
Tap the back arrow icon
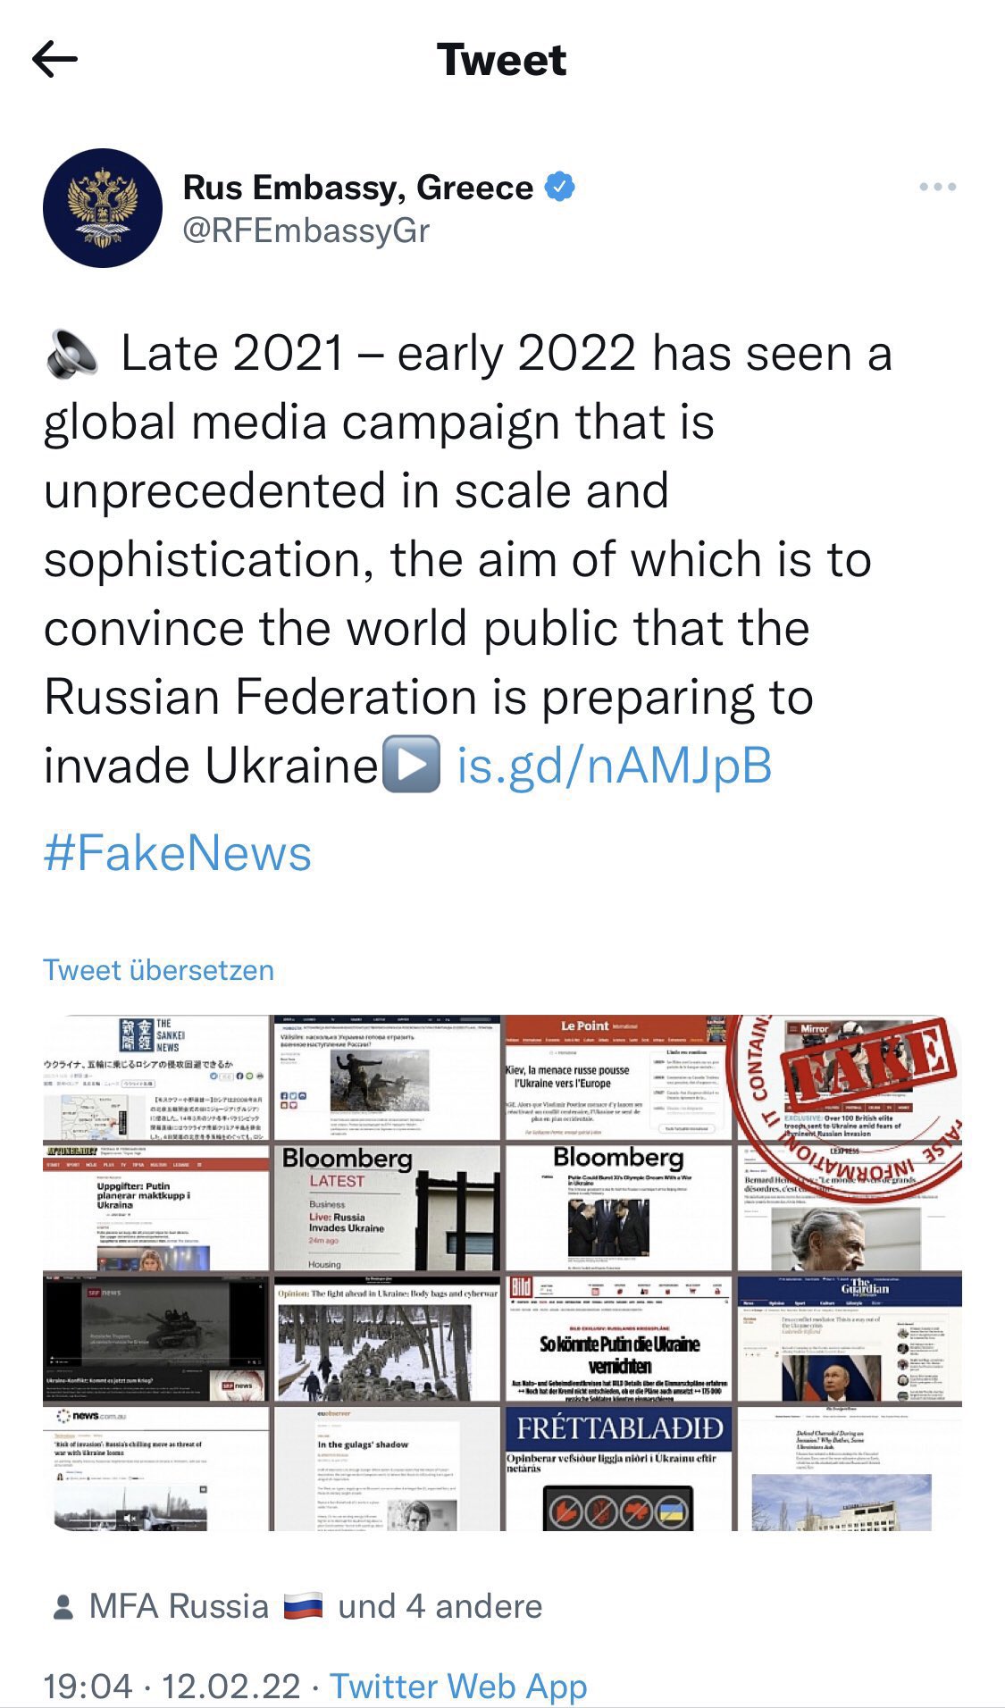point(54,60)
